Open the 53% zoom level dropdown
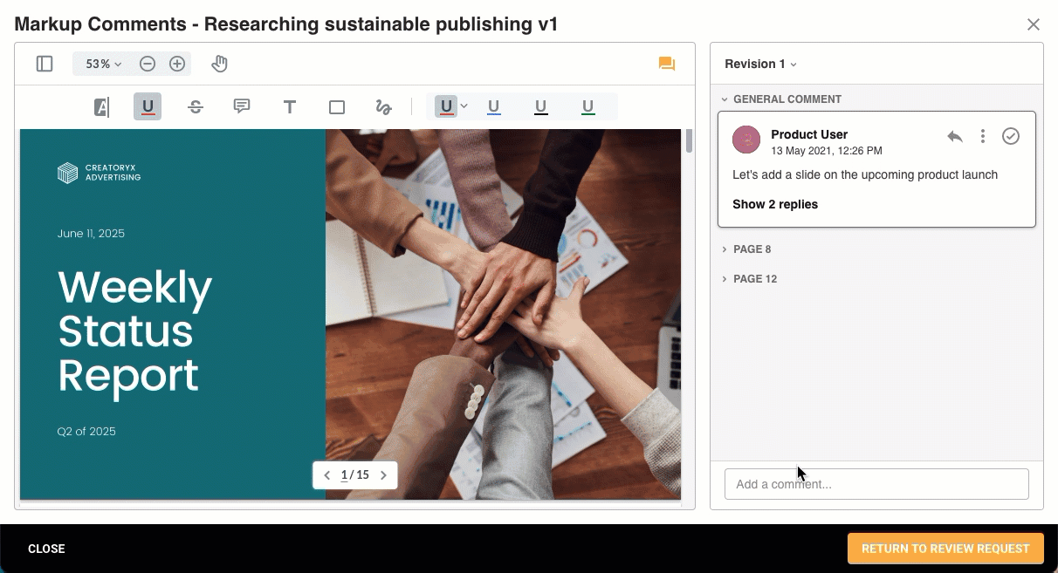The image size is (1058, 573). (x=103, y=64)
